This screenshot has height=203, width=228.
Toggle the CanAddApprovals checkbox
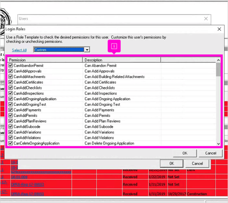click(11, 71)
